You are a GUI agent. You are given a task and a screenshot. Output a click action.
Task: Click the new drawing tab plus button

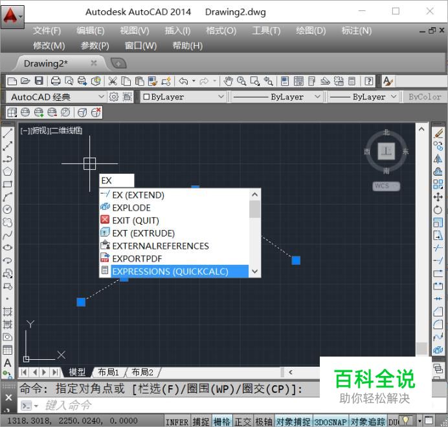tap(118, 63)
